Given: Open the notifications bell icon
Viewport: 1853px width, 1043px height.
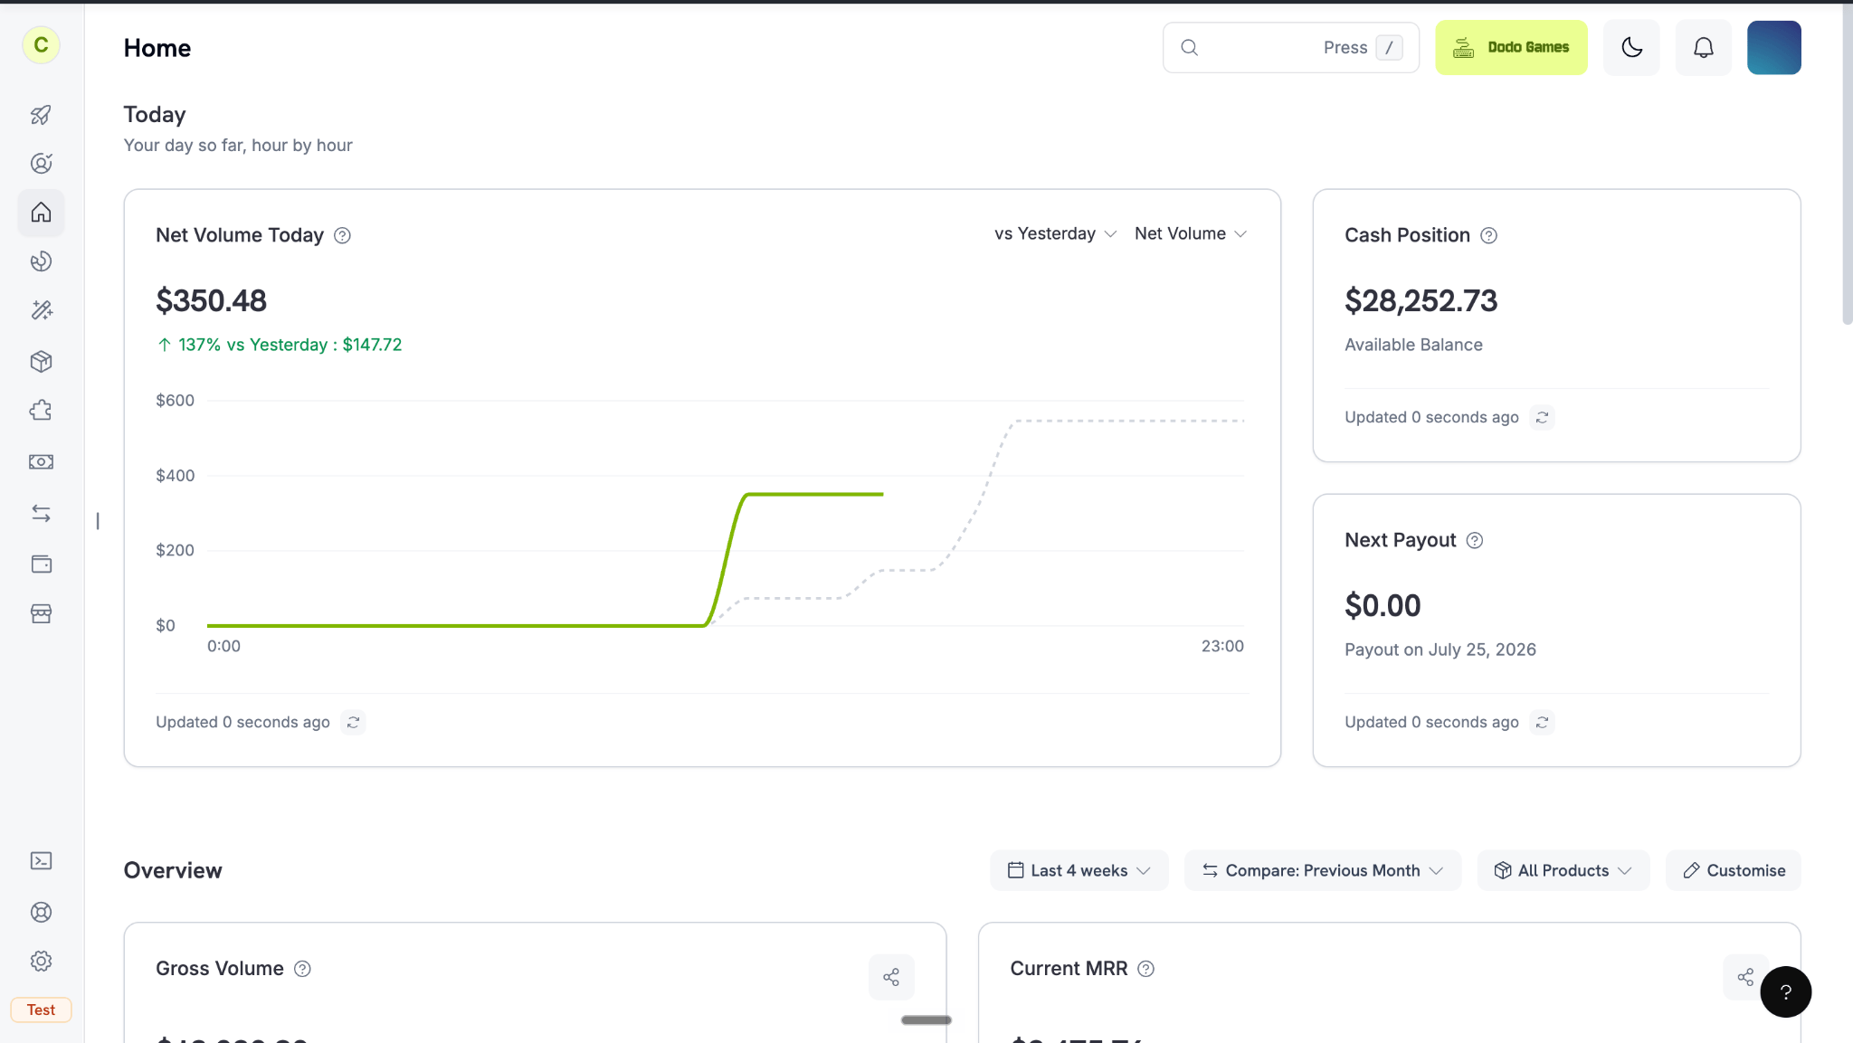Looking at the screenshot, I should point(1703,48).
